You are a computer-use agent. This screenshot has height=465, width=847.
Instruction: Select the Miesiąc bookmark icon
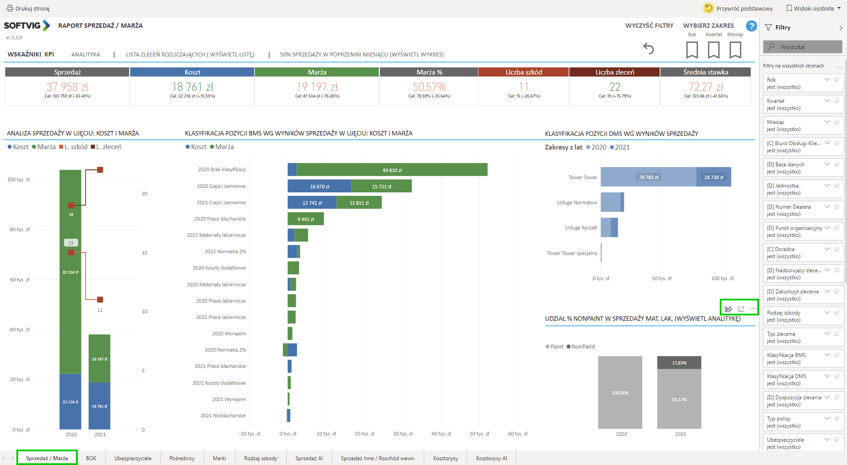tap(735, 50)
